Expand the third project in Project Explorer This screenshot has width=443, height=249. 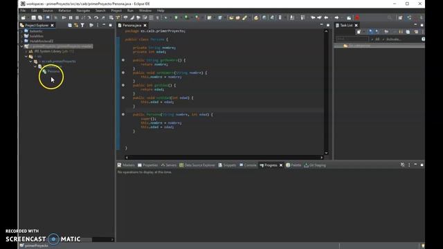pyautogui.click(x=22, y=41)
